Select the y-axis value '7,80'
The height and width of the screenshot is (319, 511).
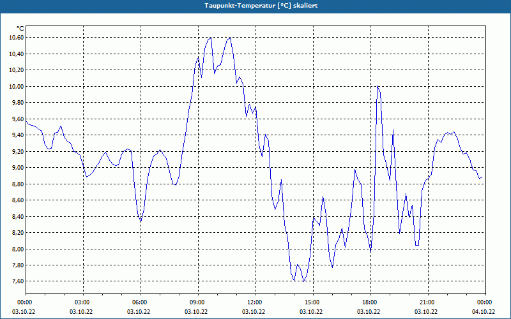pyautogui.click(x=18, y=265)
